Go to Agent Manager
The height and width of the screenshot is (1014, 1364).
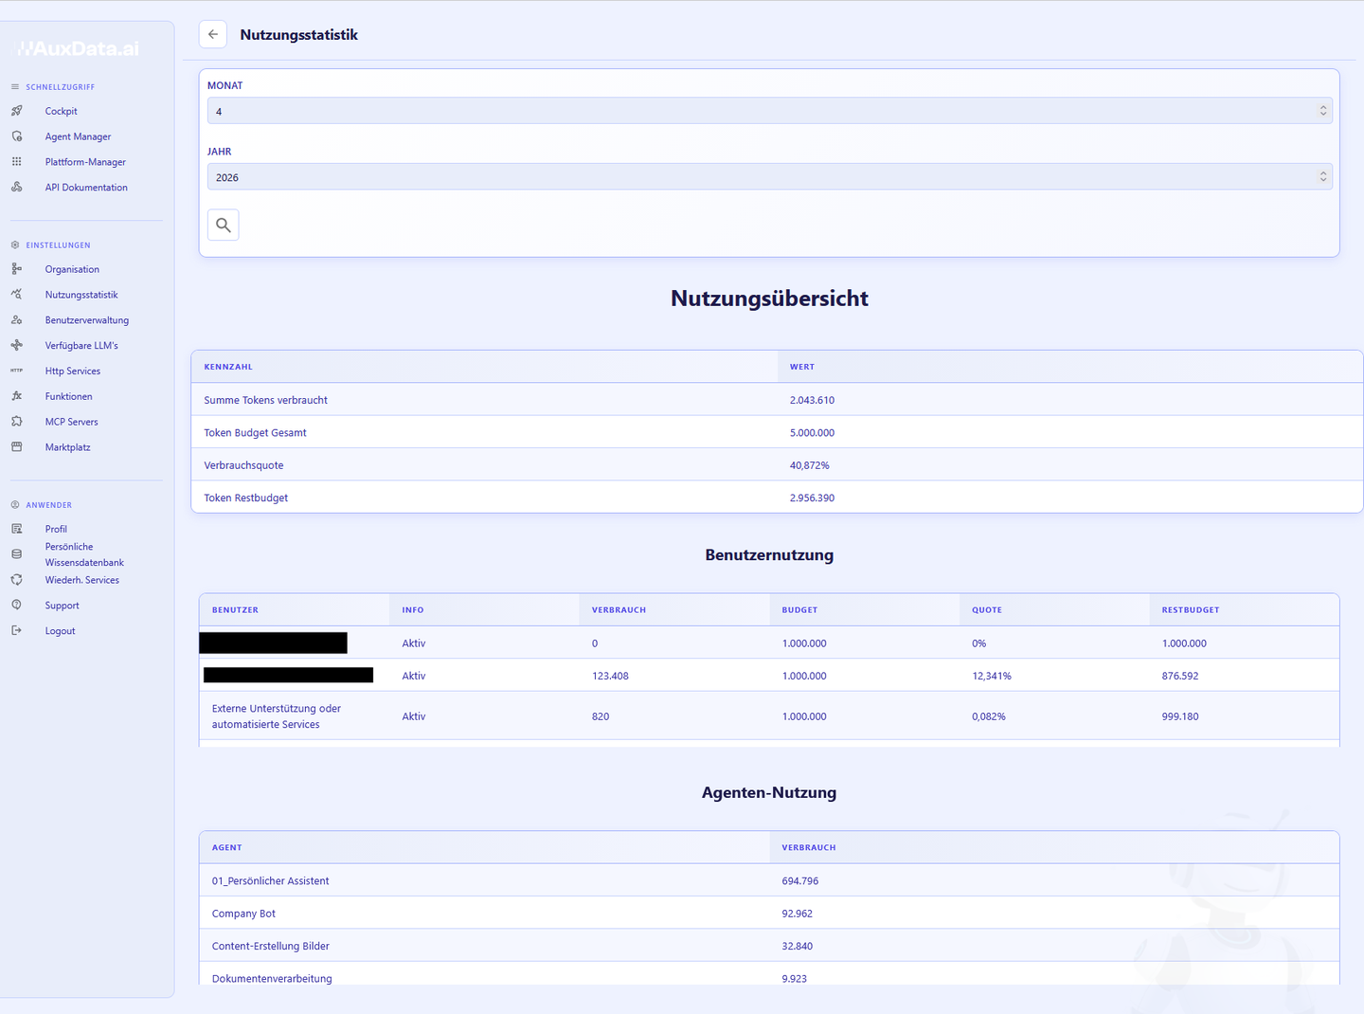pos(78,136)
